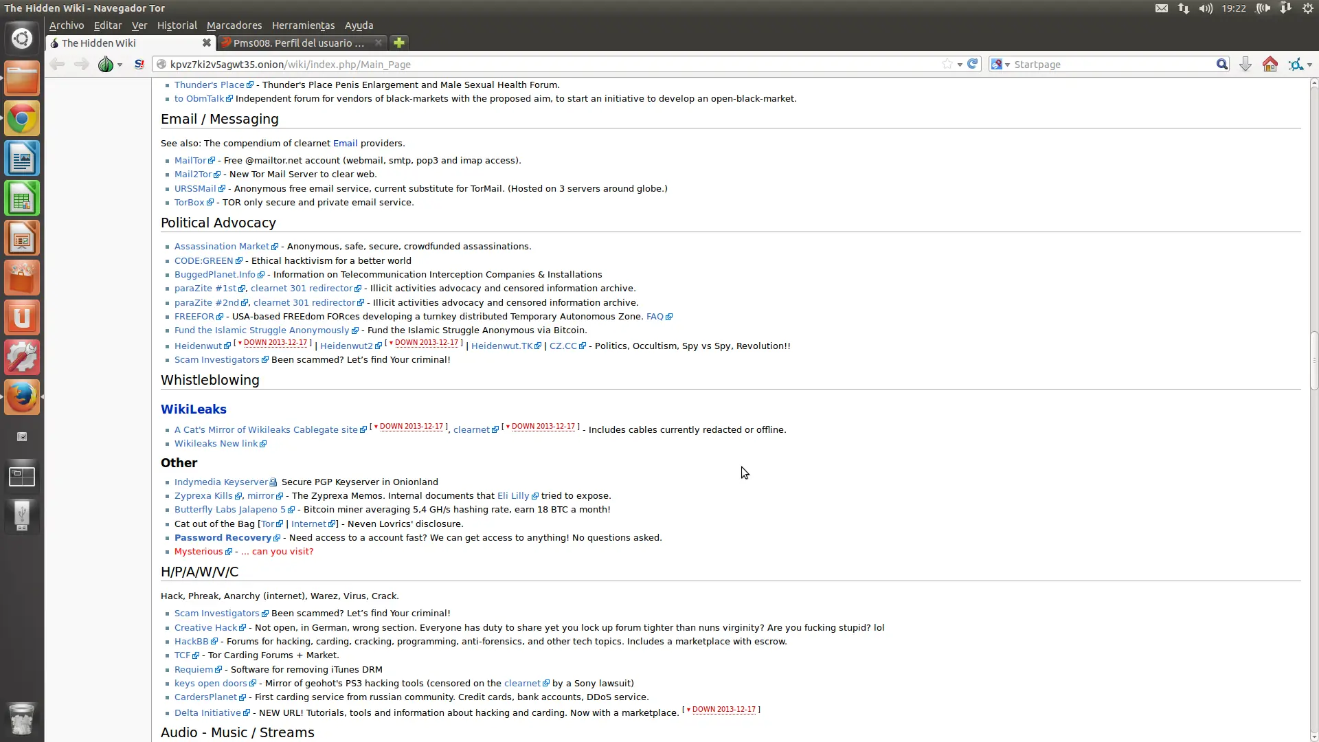Open LibreOffice Impress from the launcher
This screenshot has height=742, width=1319.
pyautogui.click(x=22, y=238)
